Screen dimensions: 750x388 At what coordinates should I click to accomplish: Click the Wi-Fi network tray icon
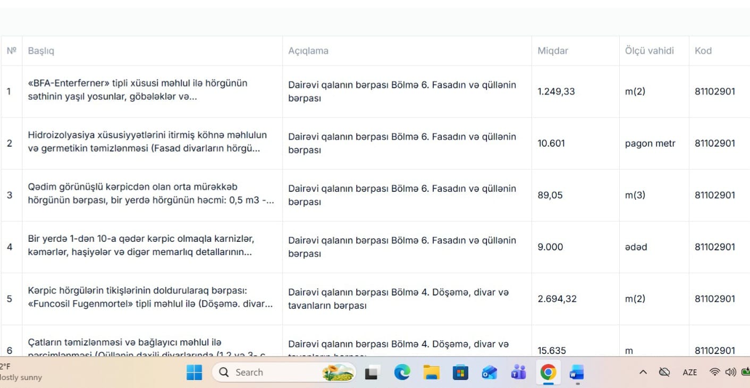715,372
